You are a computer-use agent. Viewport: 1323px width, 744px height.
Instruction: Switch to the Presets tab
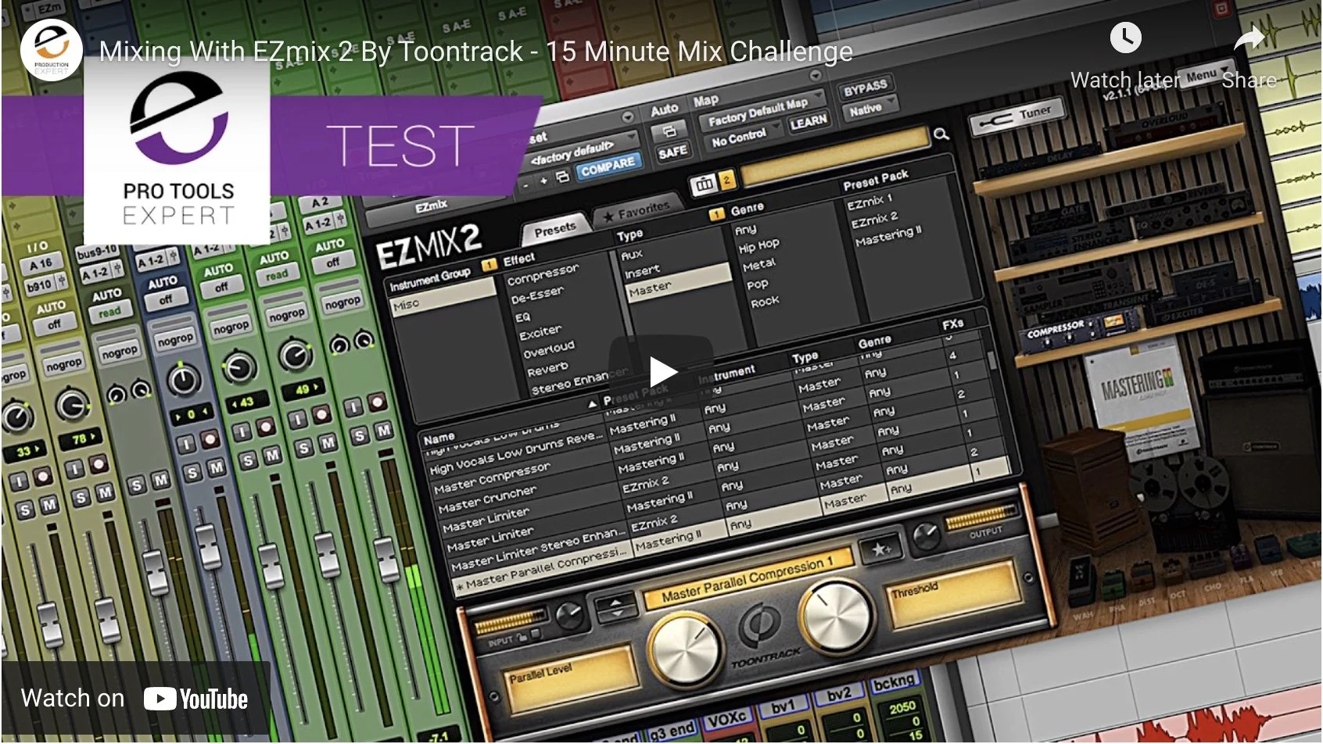point(554,230)
